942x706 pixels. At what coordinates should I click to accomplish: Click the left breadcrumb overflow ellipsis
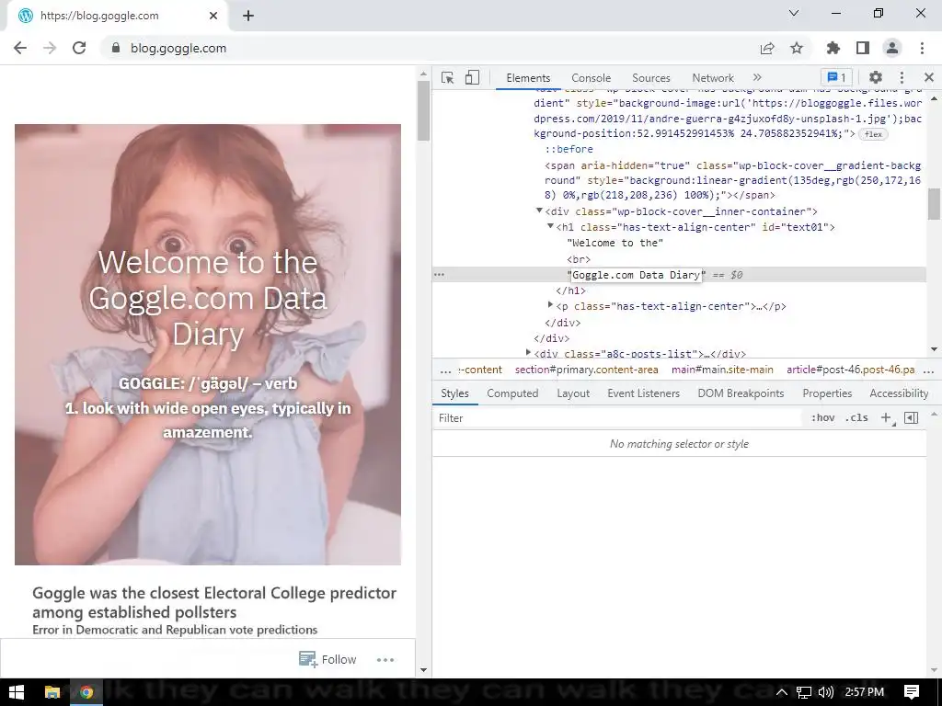point(445,370)
